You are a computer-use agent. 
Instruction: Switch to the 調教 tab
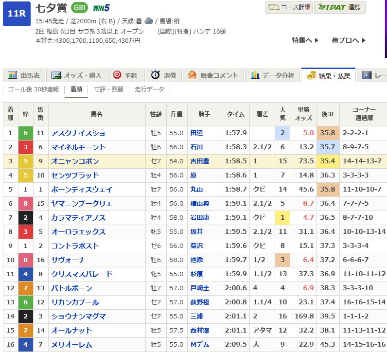pyautogui.click(x=164, y=75)
